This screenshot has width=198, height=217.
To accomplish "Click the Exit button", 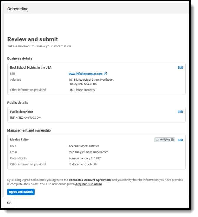I will (9, 203).
